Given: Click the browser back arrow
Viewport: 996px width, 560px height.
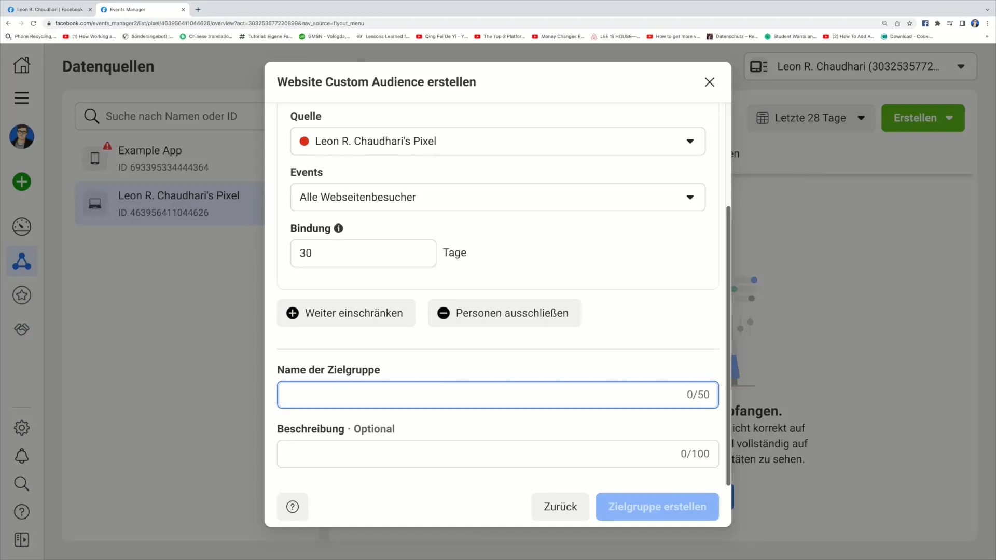Looking at the screenshot, I should click(x=9, y=23).
